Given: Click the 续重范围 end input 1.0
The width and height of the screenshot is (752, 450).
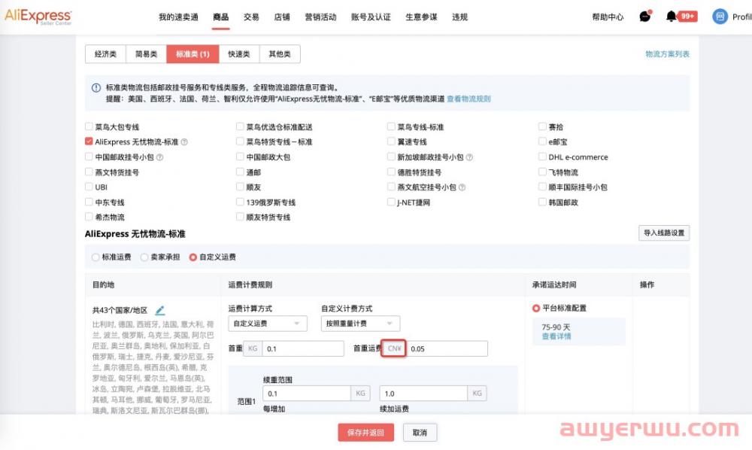Looking at the screenshot, I should pyautogui.click(x=423, y=394).
